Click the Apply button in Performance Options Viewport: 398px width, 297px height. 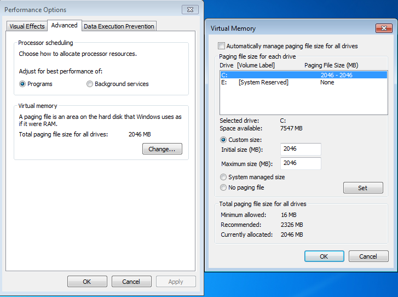[176, 282]
